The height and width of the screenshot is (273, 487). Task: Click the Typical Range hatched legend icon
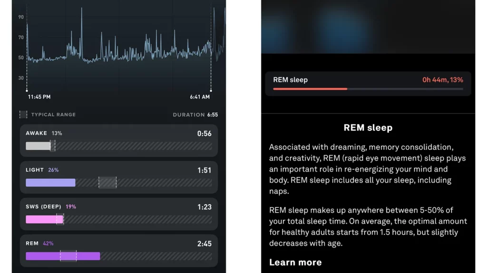coord(23,115)
